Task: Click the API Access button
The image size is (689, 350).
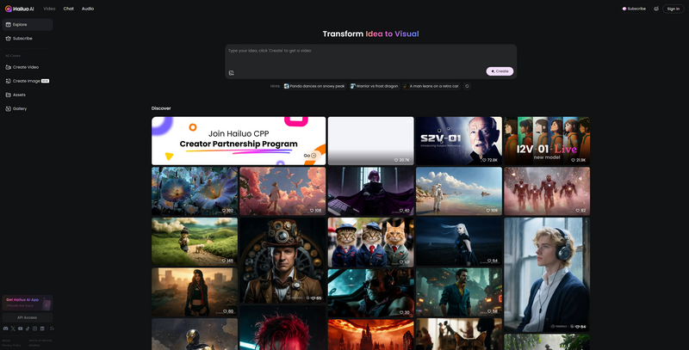Action: point(28,317)
